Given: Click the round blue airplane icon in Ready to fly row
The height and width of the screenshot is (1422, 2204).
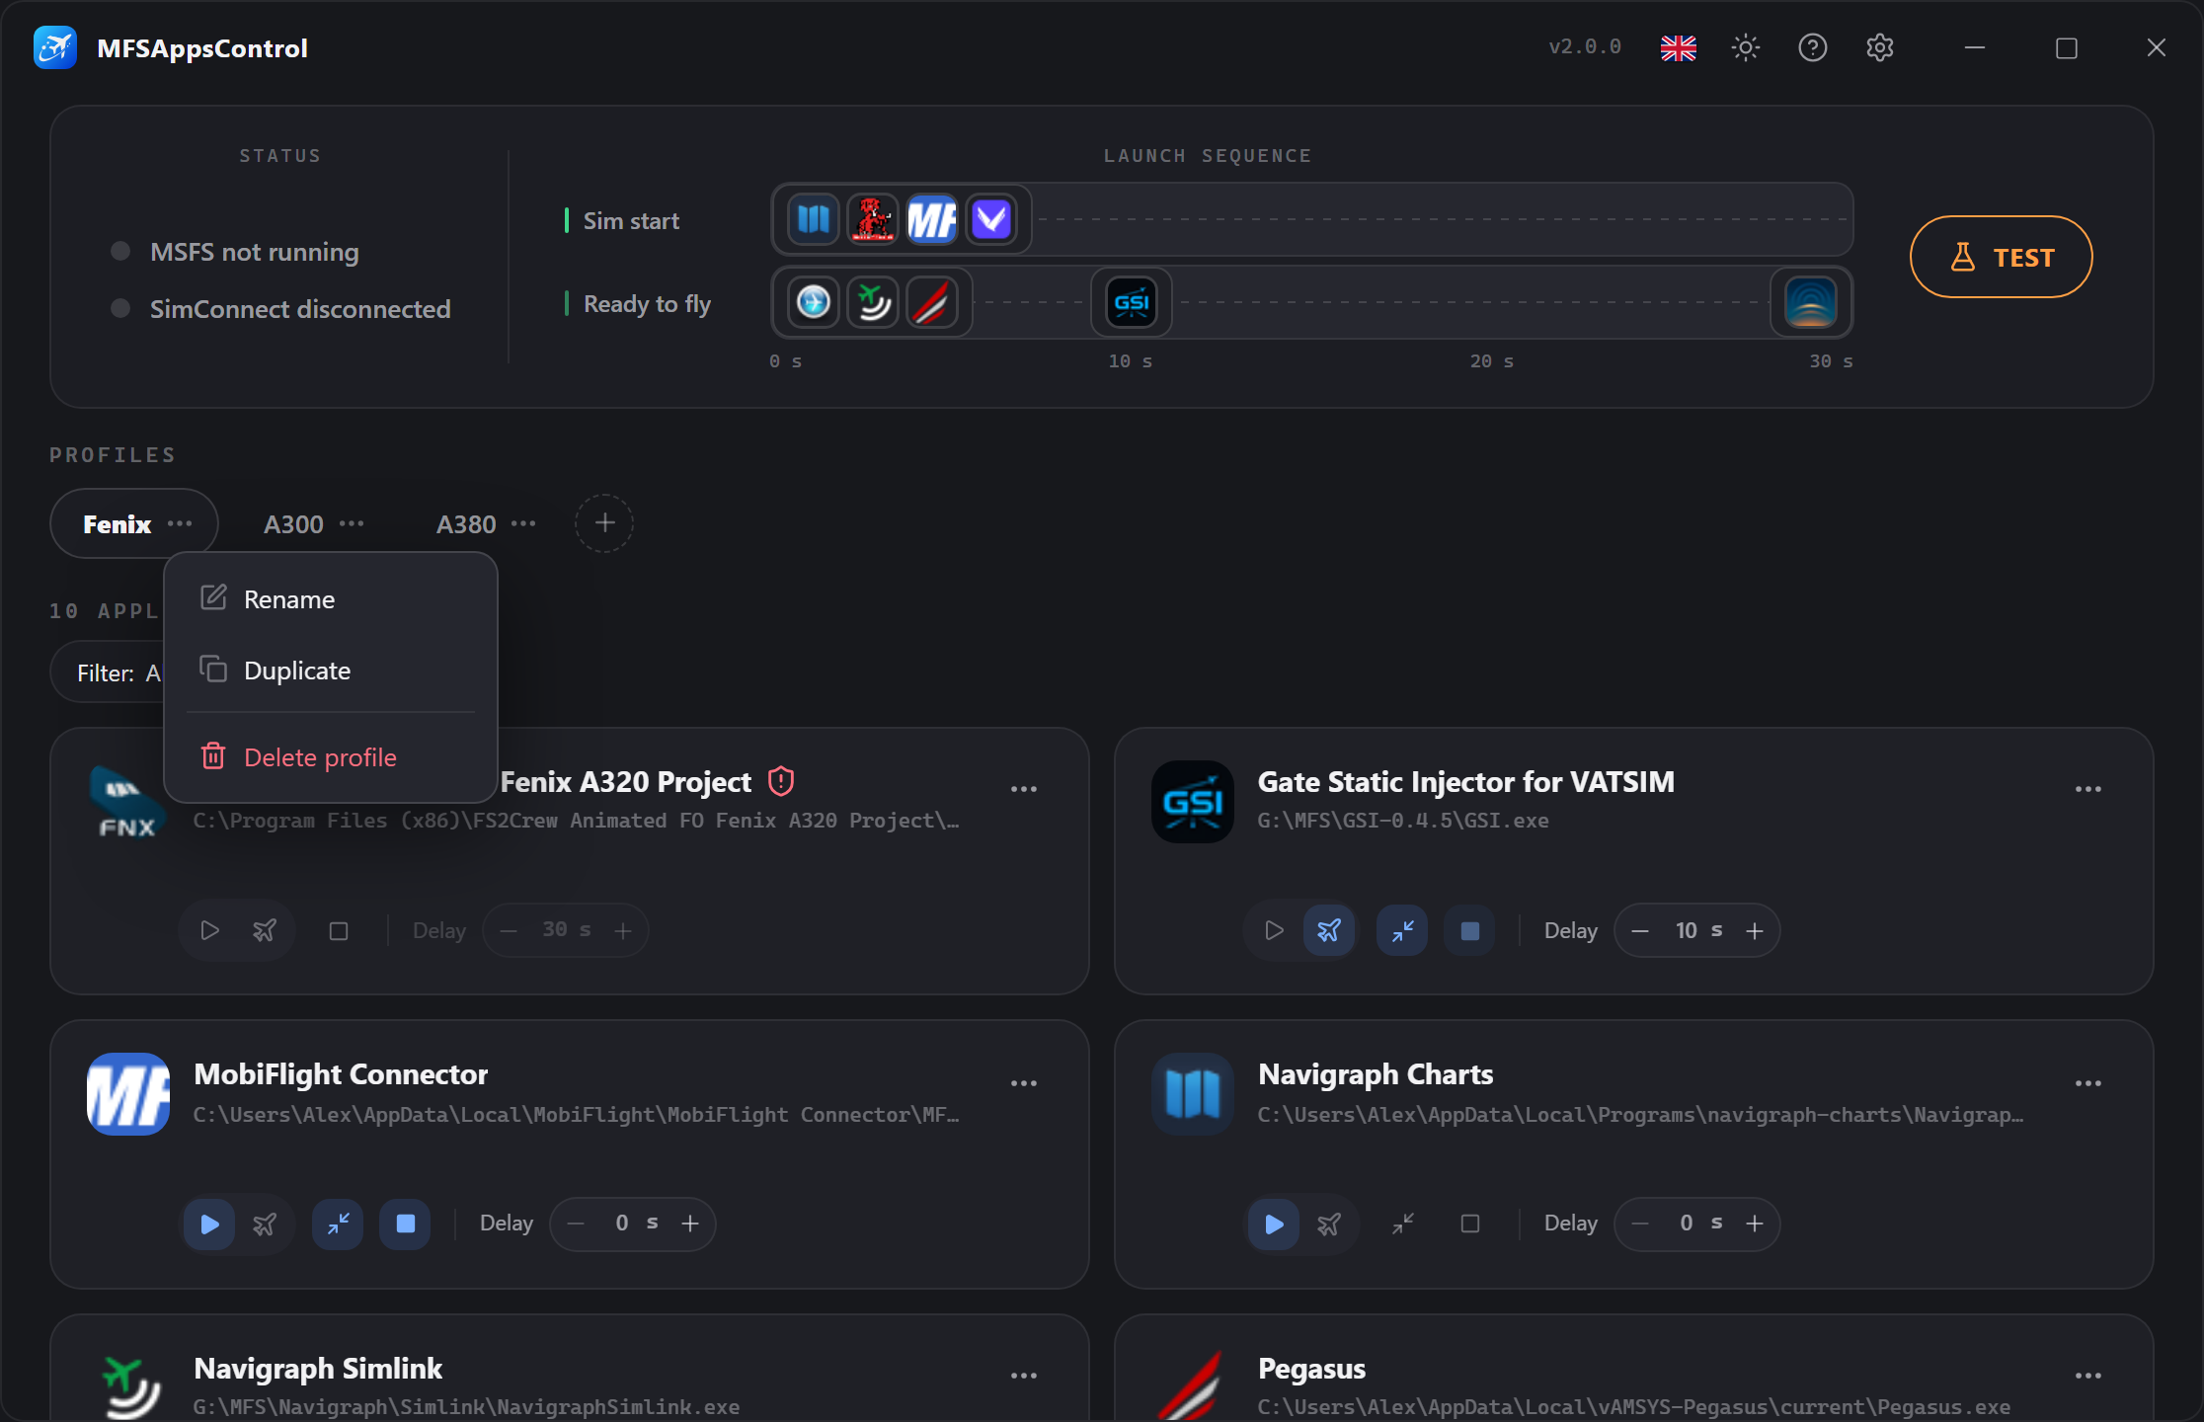Looking at the screenshot, I should coord(814,302).
